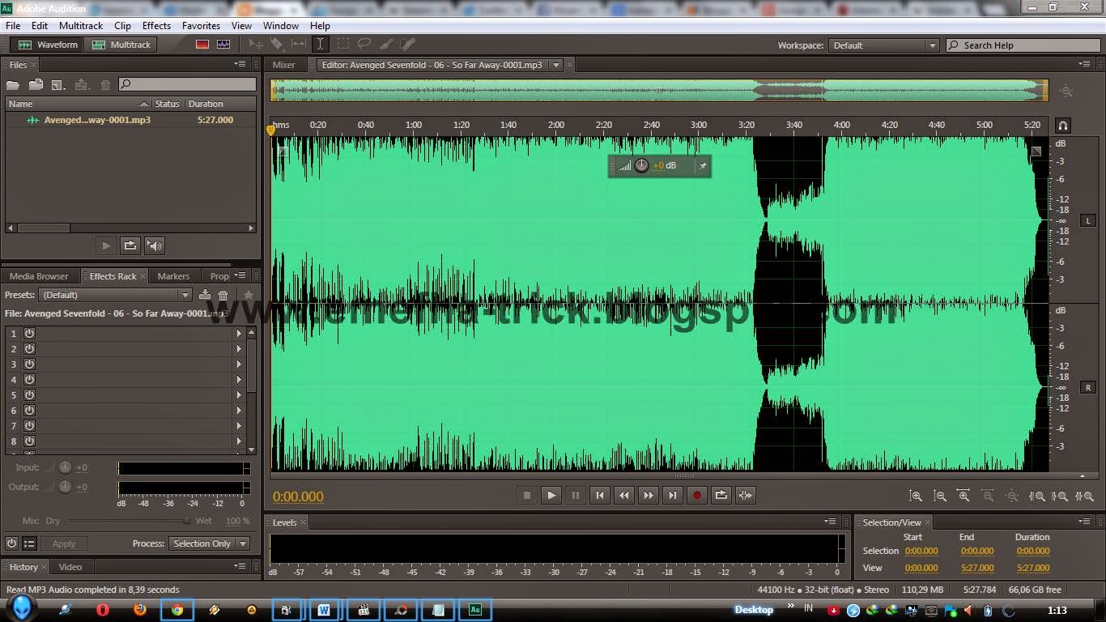The width and height of the screenshot is (1106, 622).
Task: Show the spectral pitch display icon
Action: point(223,45)
